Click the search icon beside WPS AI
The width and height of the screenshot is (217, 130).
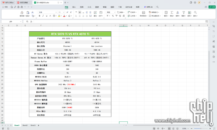(x=158, y=7)
